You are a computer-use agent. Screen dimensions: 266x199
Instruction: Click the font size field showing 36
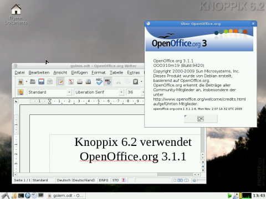click(134, 92)
